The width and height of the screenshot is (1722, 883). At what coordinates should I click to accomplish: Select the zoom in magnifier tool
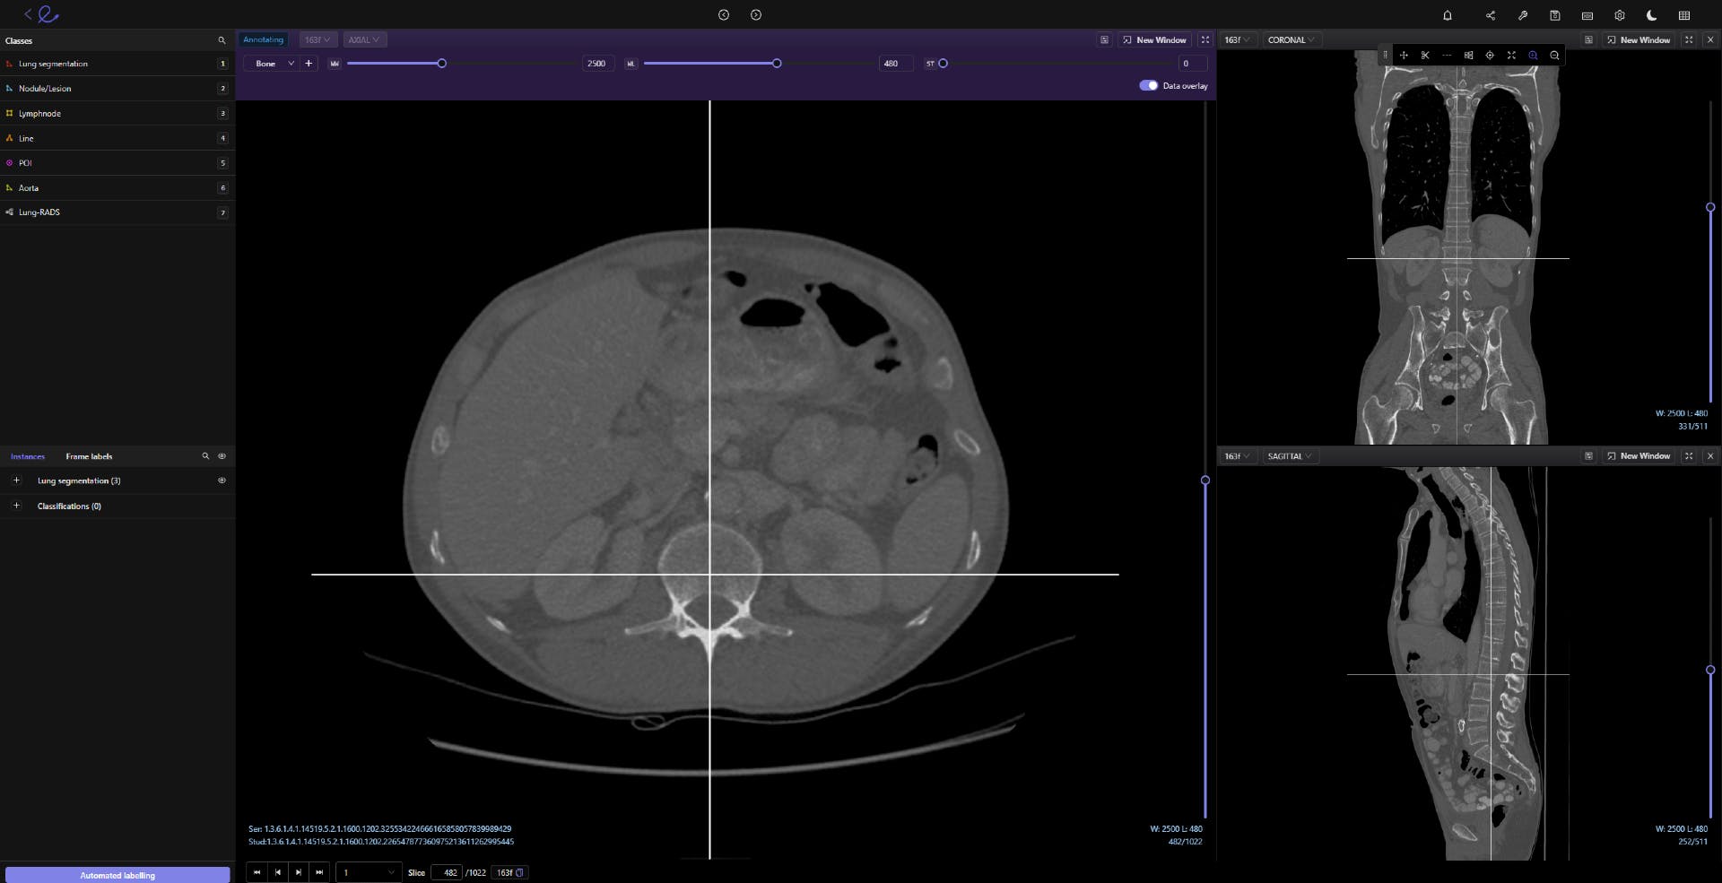coord(1533,56)
